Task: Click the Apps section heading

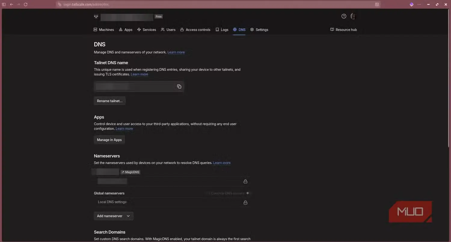Action: point(99,117)
